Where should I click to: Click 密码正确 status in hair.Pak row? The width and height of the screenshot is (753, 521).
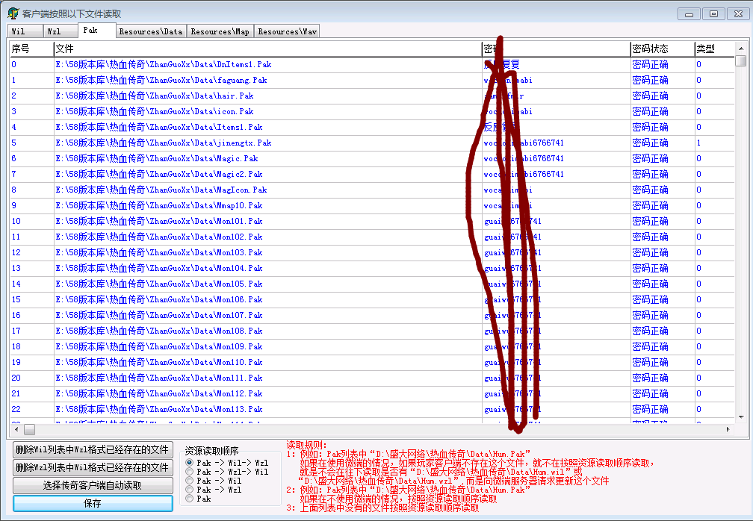[650, 96]
